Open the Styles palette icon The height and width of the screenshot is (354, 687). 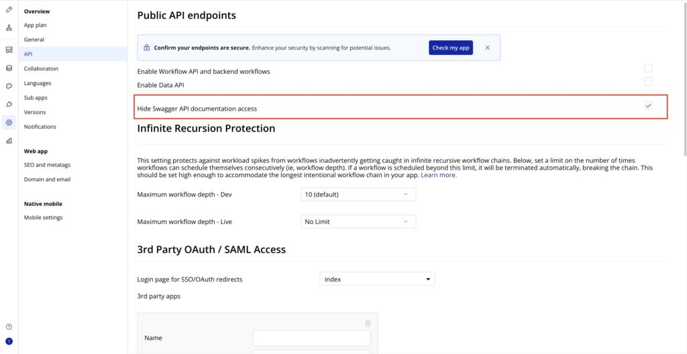[x=9, y=86]
